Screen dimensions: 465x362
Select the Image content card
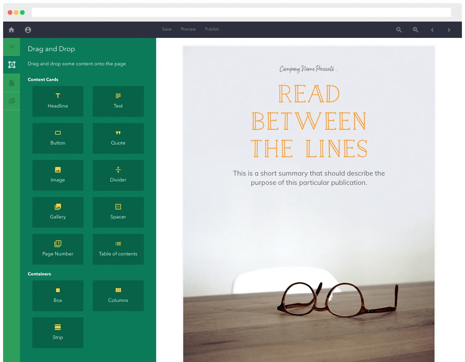pyautogui.click(x=58, y=175)
